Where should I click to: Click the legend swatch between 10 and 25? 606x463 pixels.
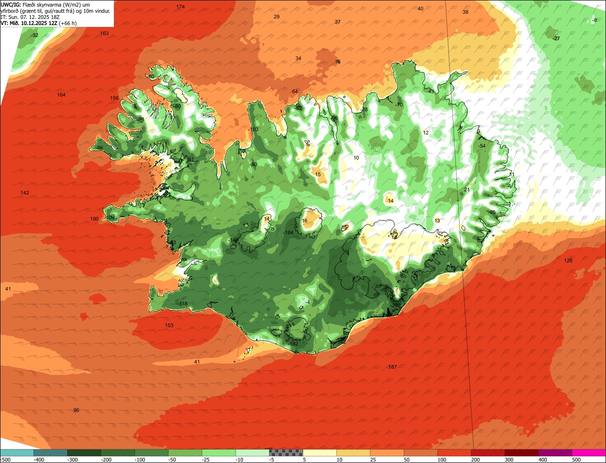[x=354, y=453]
